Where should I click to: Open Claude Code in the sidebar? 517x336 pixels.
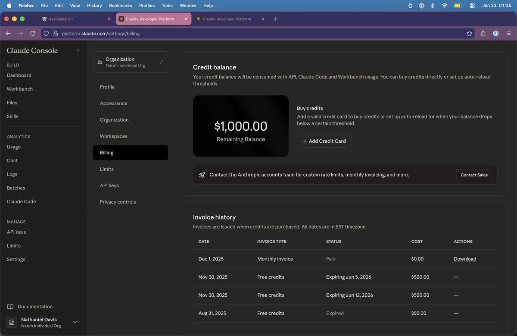pos(22,201)
